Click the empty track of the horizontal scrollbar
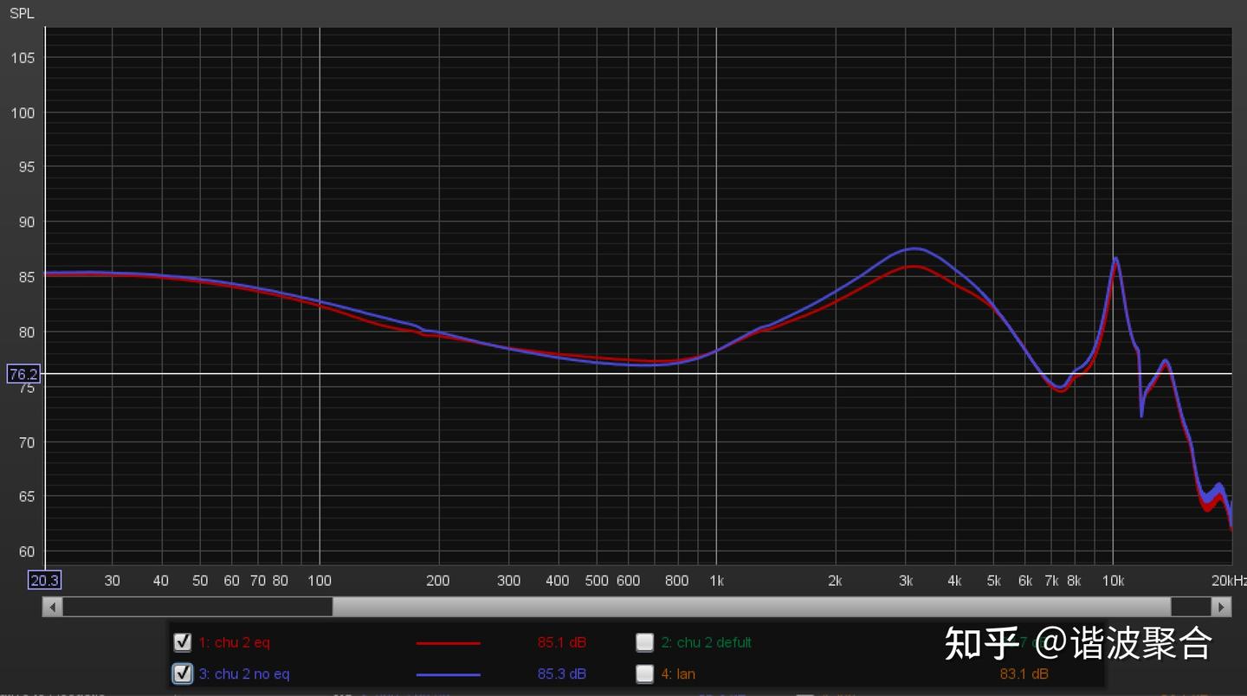This screenshot has height=696, width=1247. pyautogui.click(x=197, y=607)
